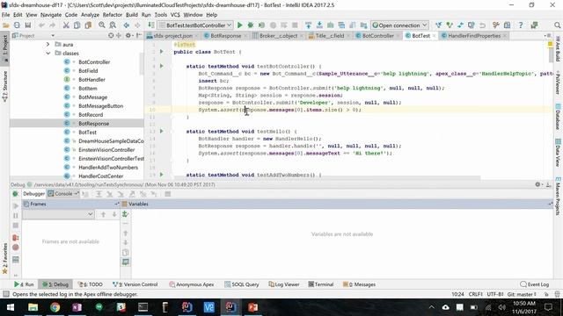
Task: Click the Git: master branch status widget
Action: (522, 294)
